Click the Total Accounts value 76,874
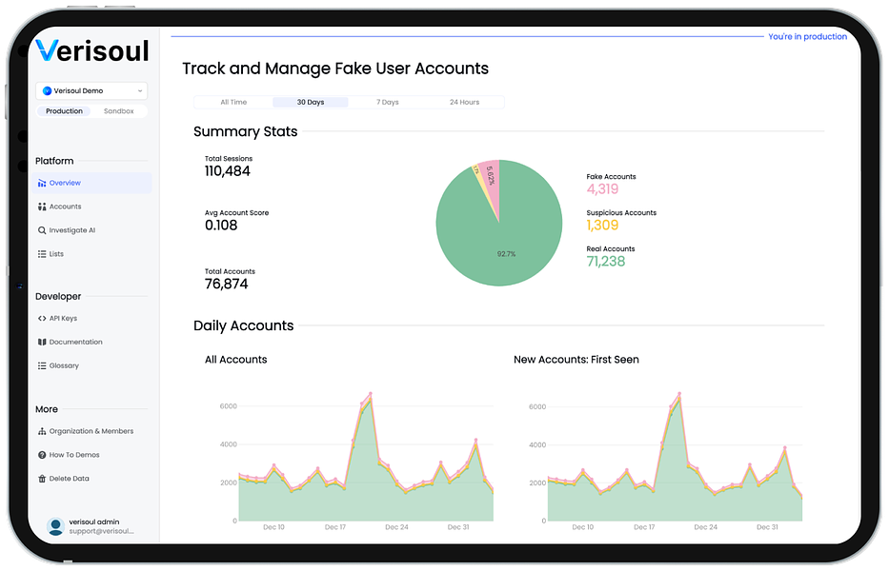Viewport: 889px width, 571px height. (x=227, y=285)
